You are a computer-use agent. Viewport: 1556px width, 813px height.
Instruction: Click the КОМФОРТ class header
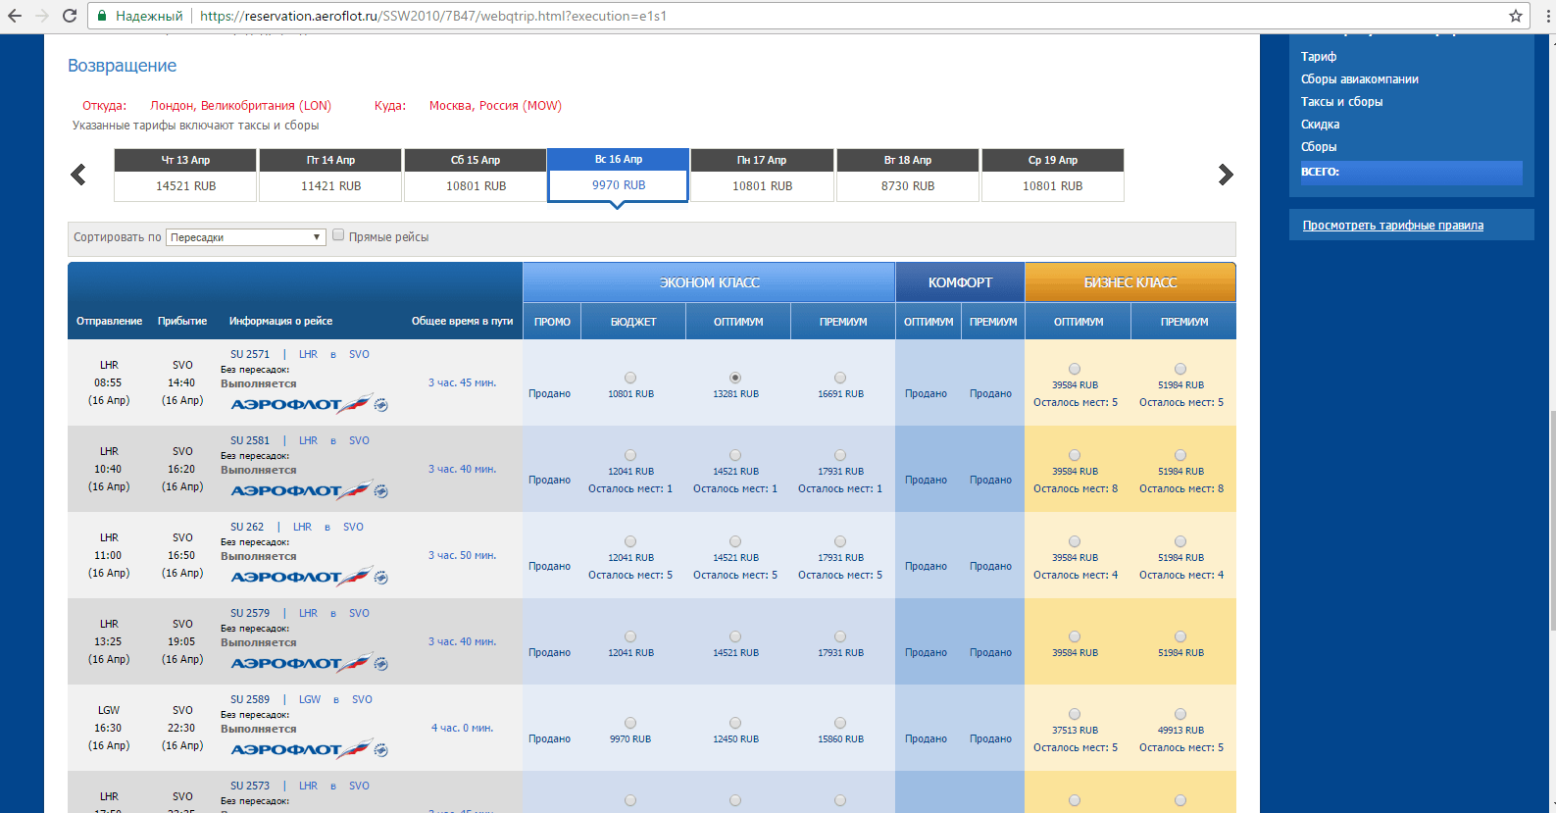[x=960, y=282]
